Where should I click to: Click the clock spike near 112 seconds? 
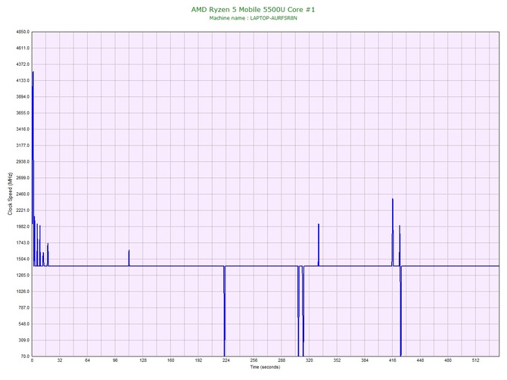pos(129,258)
